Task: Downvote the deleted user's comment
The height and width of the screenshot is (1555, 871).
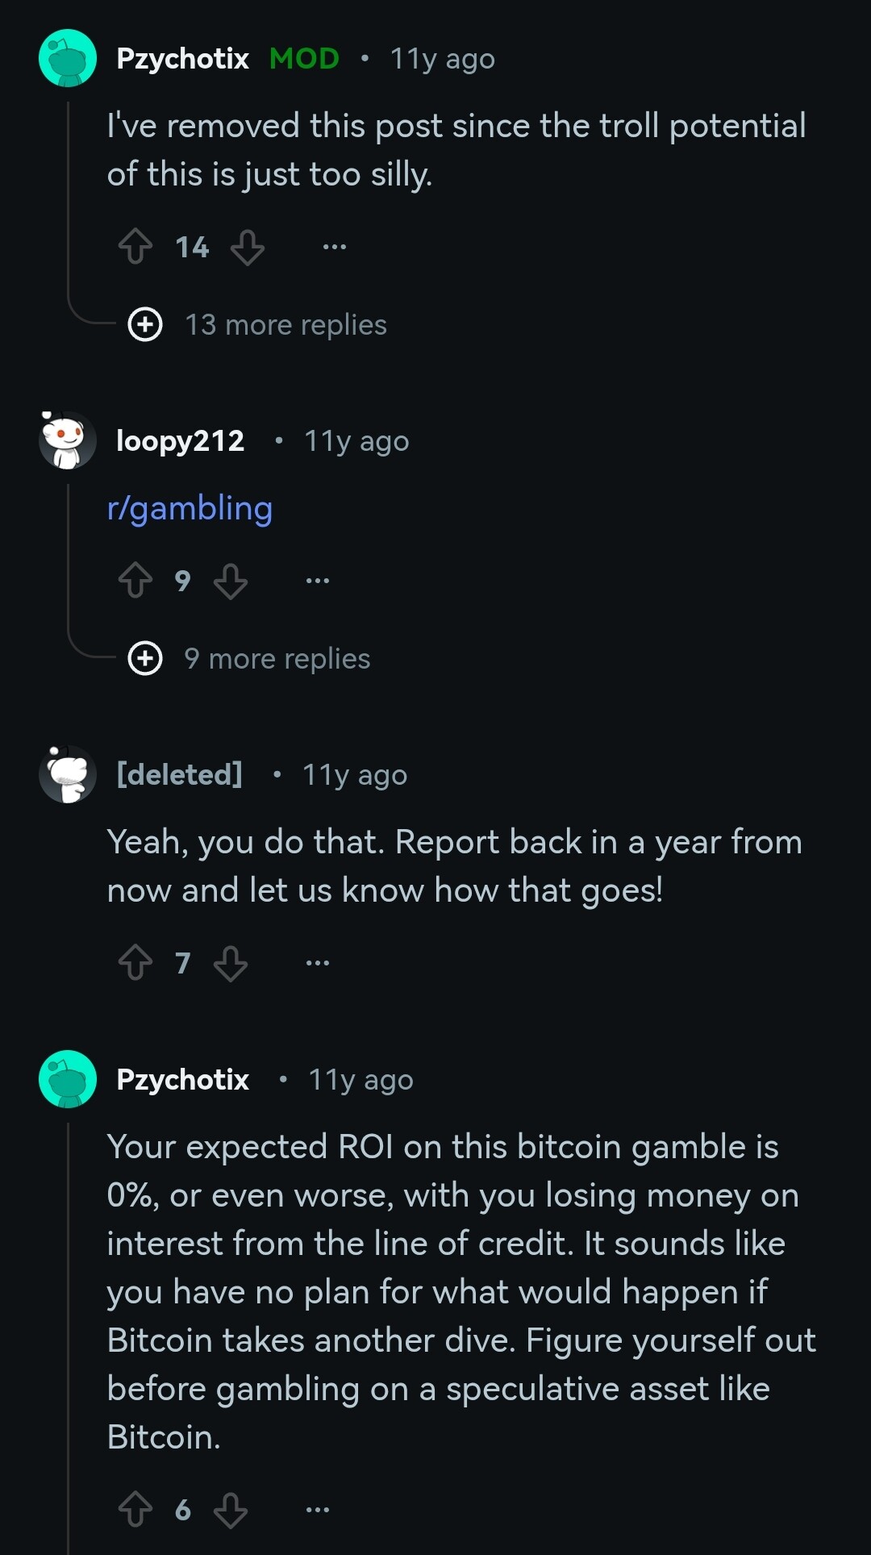Action: (231, 963)
